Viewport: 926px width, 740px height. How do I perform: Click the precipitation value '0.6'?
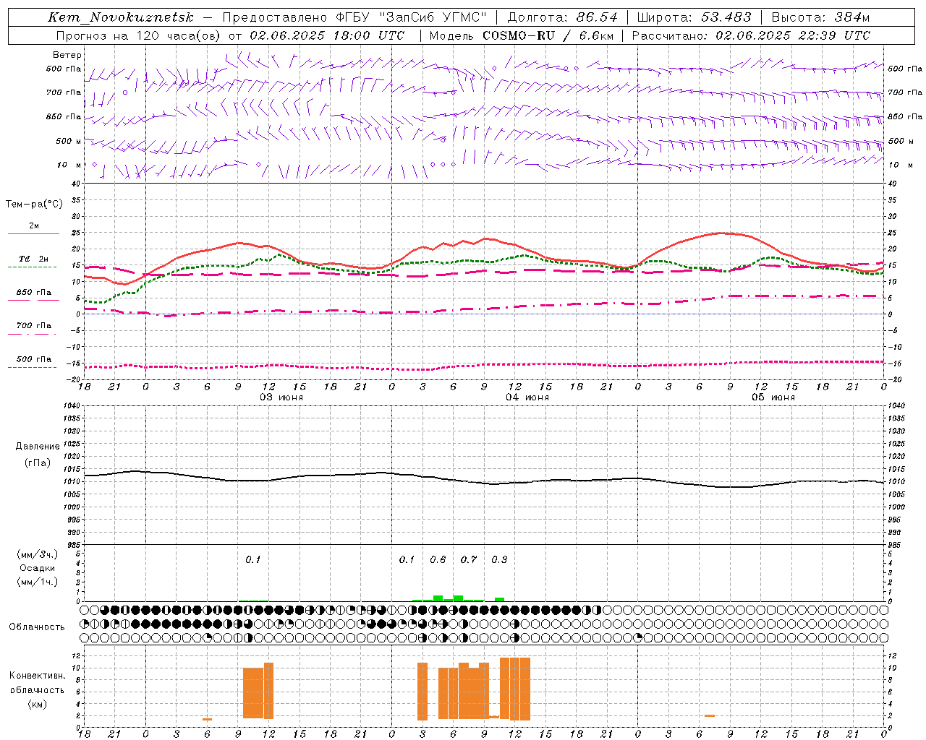pyautogui.click(x=438, y=559)
